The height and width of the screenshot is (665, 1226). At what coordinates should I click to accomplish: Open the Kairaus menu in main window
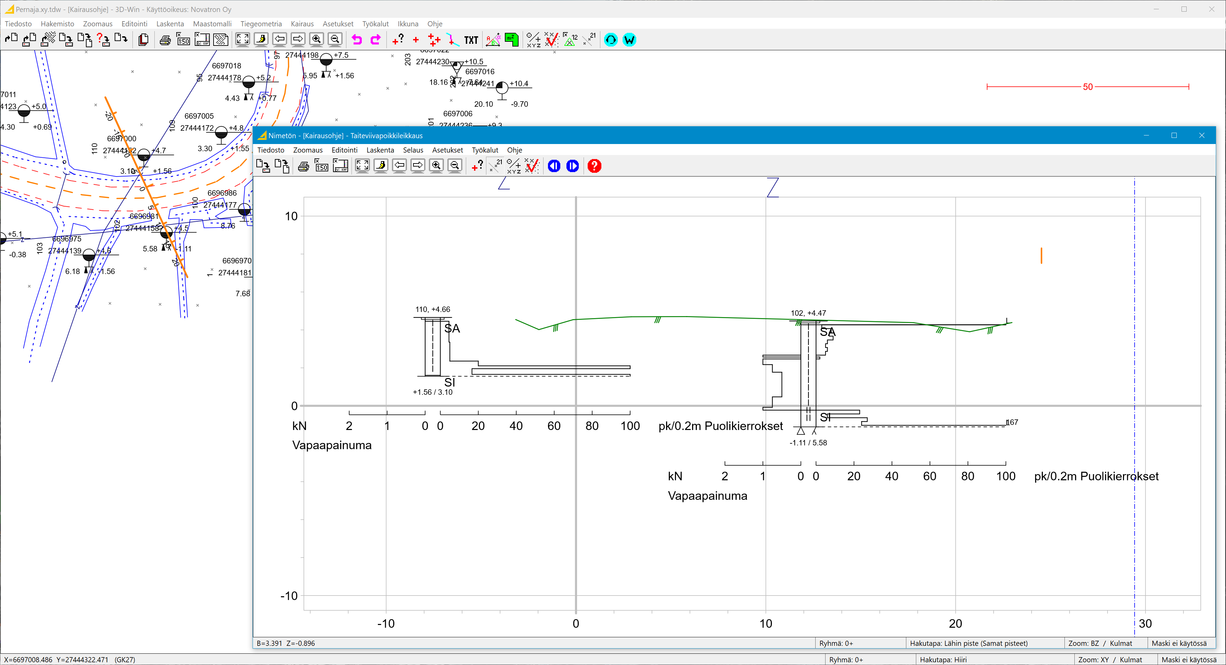click(x=302, y=24)
